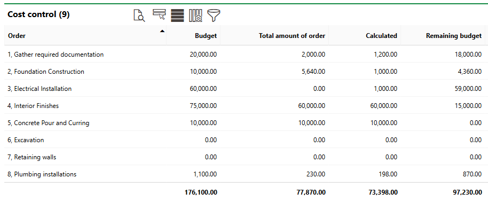Screen dimensions: 488x201
Task: Switch row display with the stacked lines icon
Action: coord(177,16)
